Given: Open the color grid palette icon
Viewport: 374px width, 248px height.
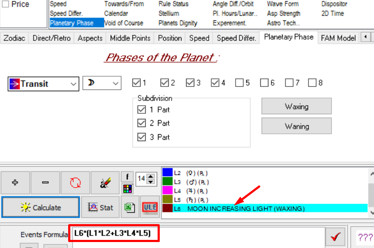Looking at the screenshot, I should point(127,188).
